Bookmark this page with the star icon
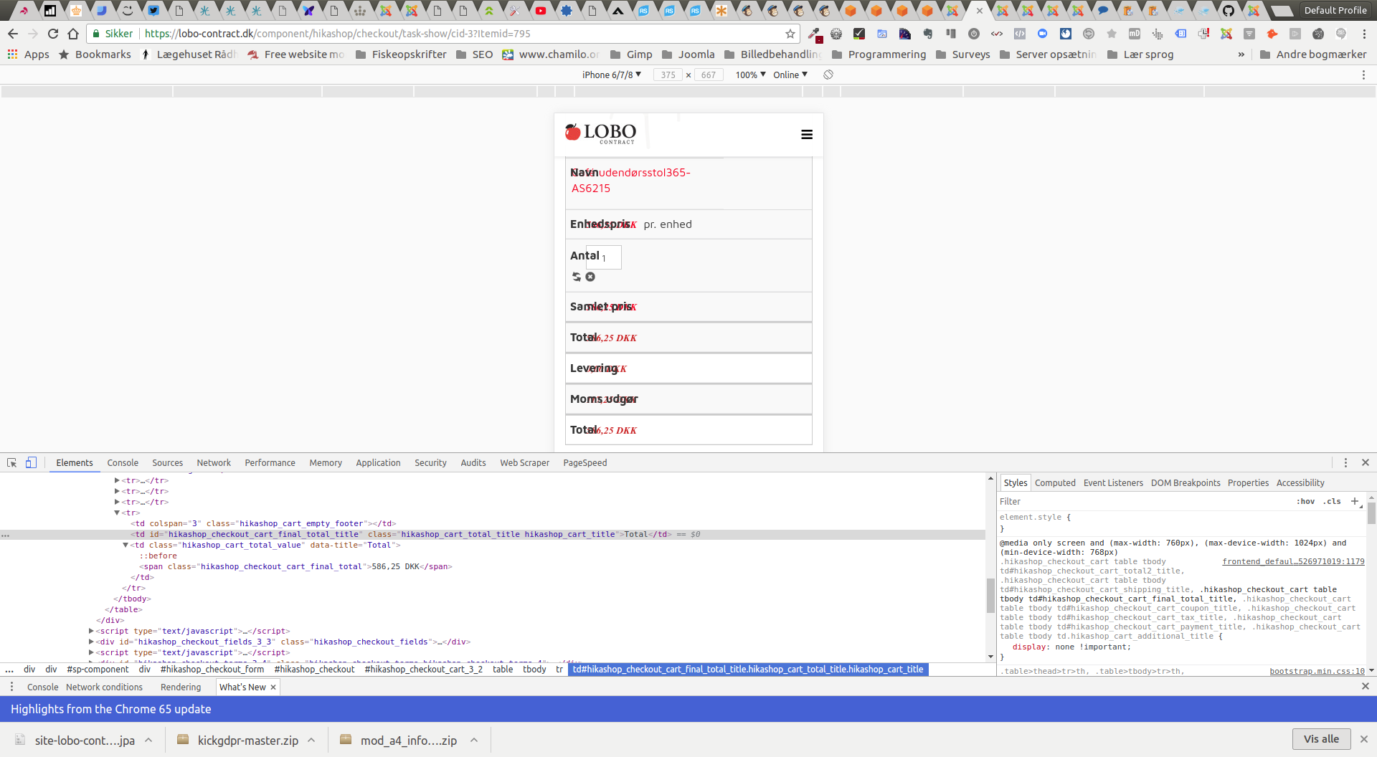The image size is (1377, 757). 790,34
